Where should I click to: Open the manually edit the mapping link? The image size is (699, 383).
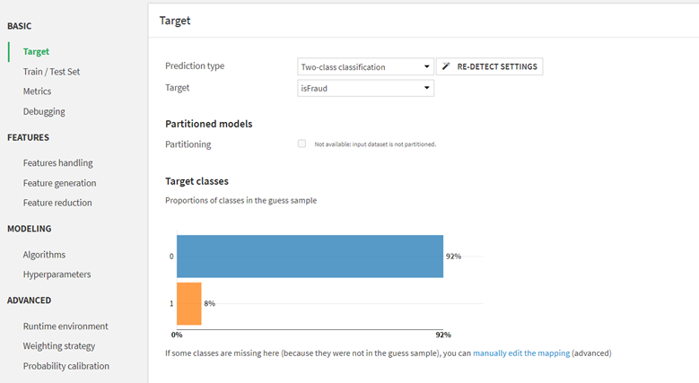[521, 353]
